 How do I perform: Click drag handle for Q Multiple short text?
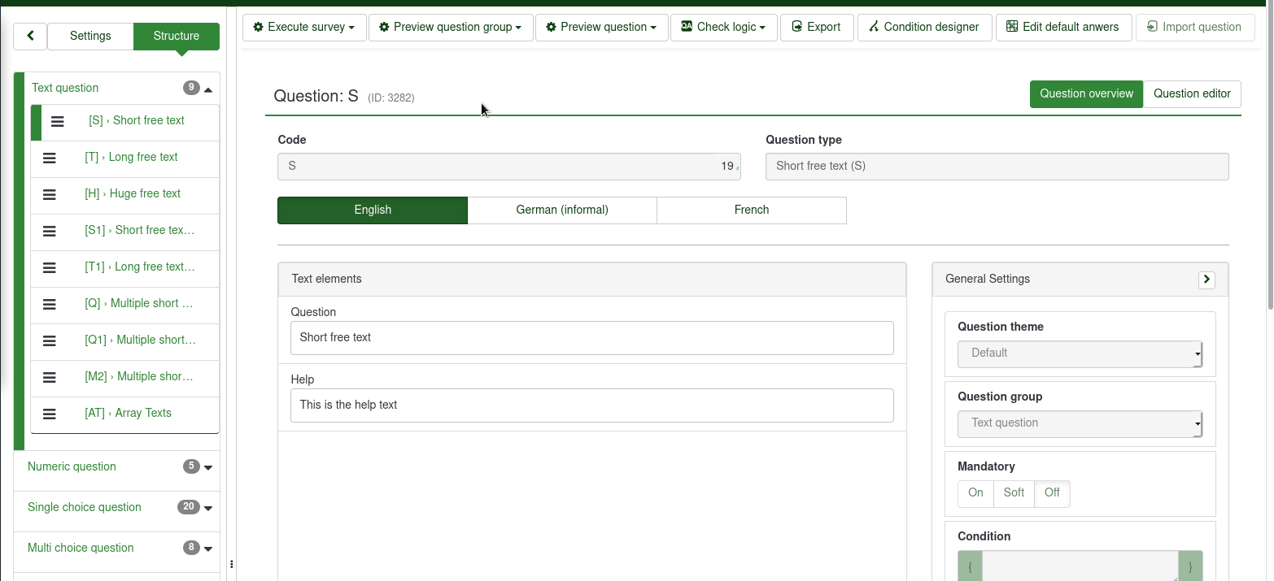pyautogui.click(x=50, y=304)
